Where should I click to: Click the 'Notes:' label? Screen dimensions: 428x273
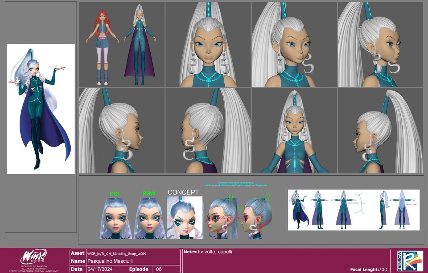coord(191,252)
